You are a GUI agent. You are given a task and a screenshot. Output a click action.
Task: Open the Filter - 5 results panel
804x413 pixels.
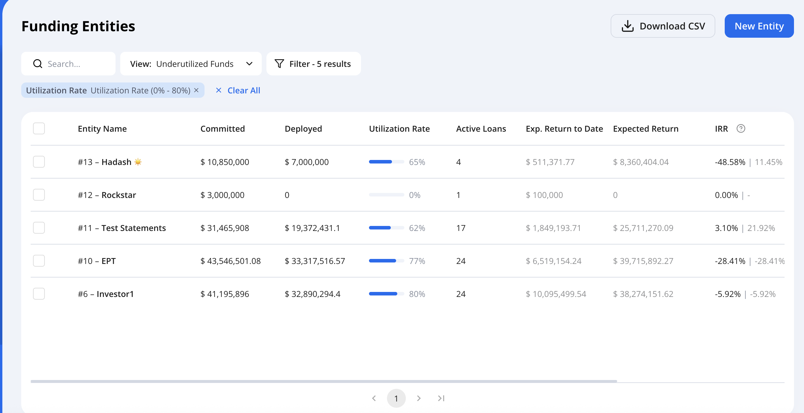314,64
